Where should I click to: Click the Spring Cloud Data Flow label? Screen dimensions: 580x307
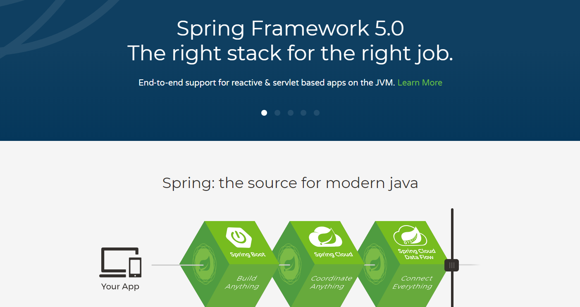point(416,254)
